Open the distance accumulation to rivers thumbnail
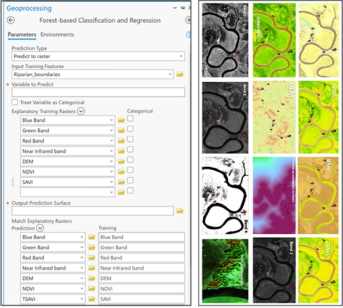 [274, 195]
